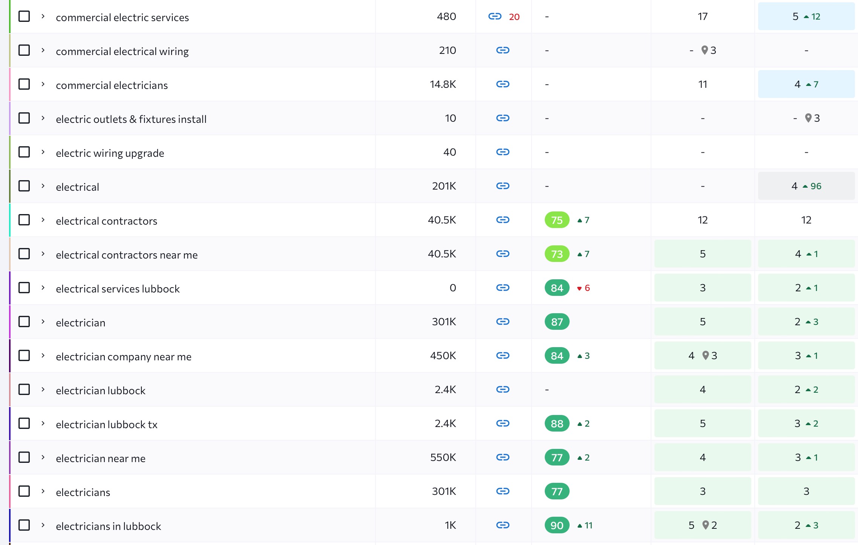Screen dimensions: 858x545
Task: Check the box next to "electrical contractors near me"
Action: (x=24, y=253)
